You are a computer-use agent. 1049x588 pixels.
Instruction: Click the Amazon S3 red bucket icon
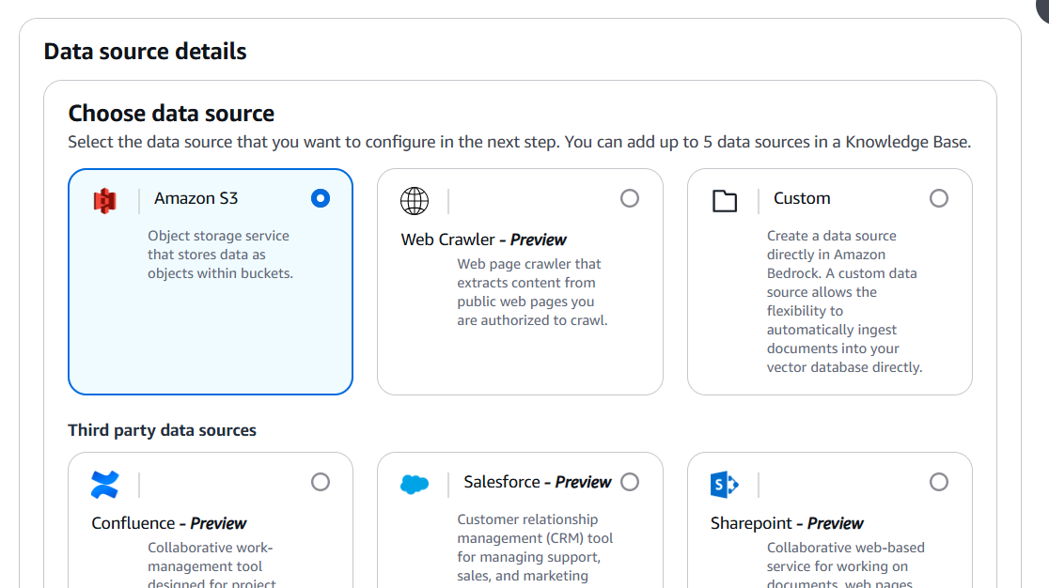pos(105,200)
